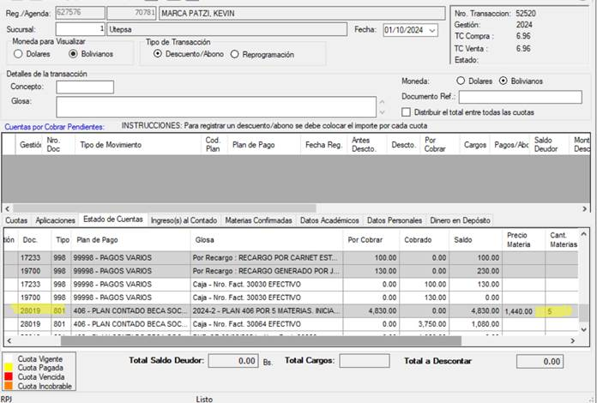The width and height of the screenshot is (597, 403).
Task: Select Bolivianos radio in Moneda details
Action: pyautogui.click(x=504, y=81)
